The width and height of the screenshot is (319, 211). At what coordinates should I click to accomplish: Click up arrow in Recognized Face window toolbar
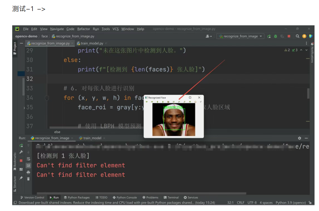pyautogui.click(x=157, y=102)
